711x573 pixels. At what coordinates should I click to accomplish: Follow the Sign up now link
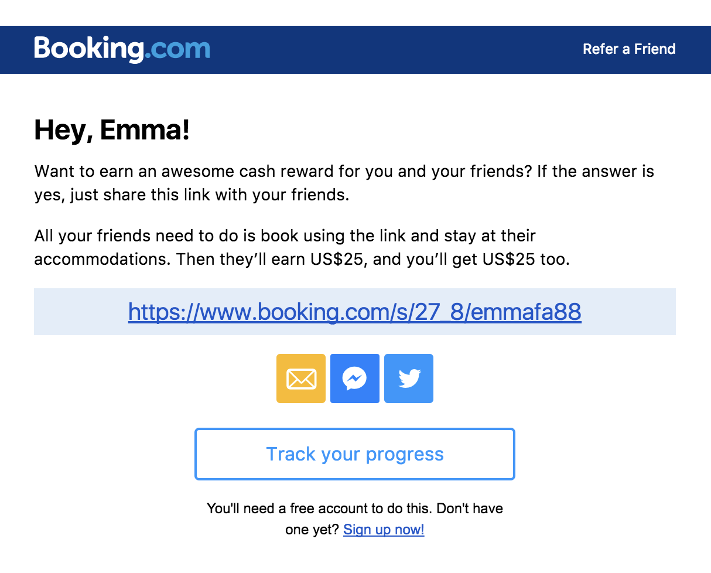(384, 530)
